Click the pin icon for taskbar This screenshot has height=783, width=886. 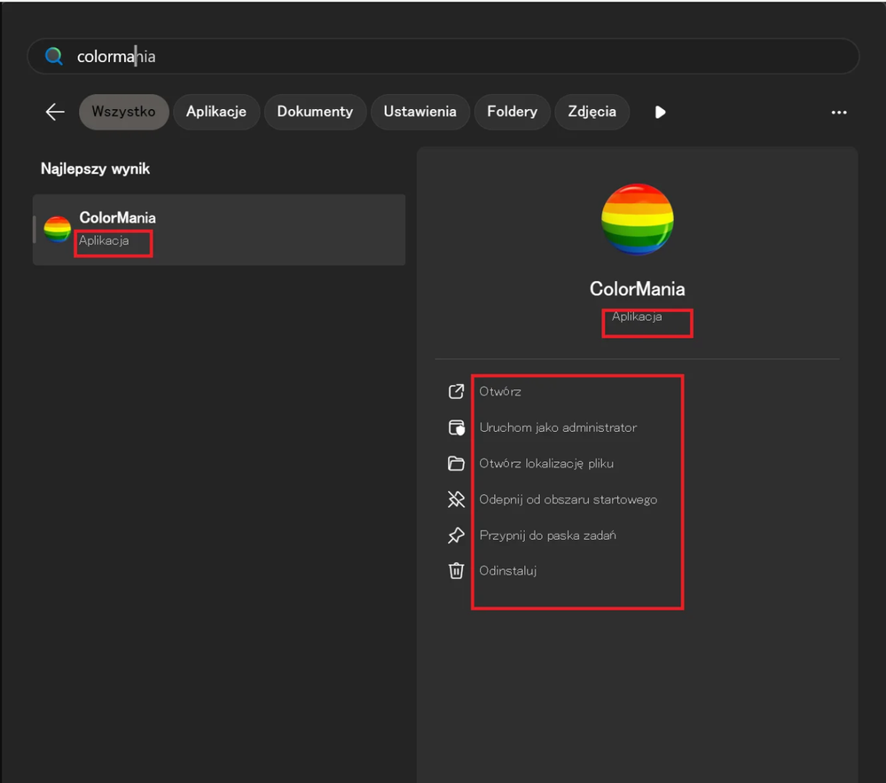click(x=456, y=535)
